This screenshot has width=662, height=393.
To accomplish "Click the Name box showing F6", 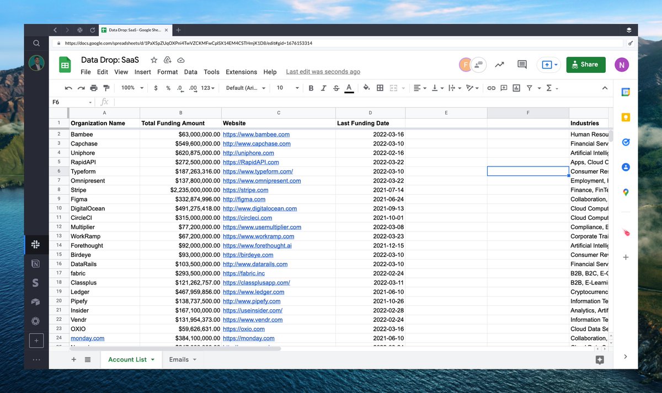I will [72, 102].
